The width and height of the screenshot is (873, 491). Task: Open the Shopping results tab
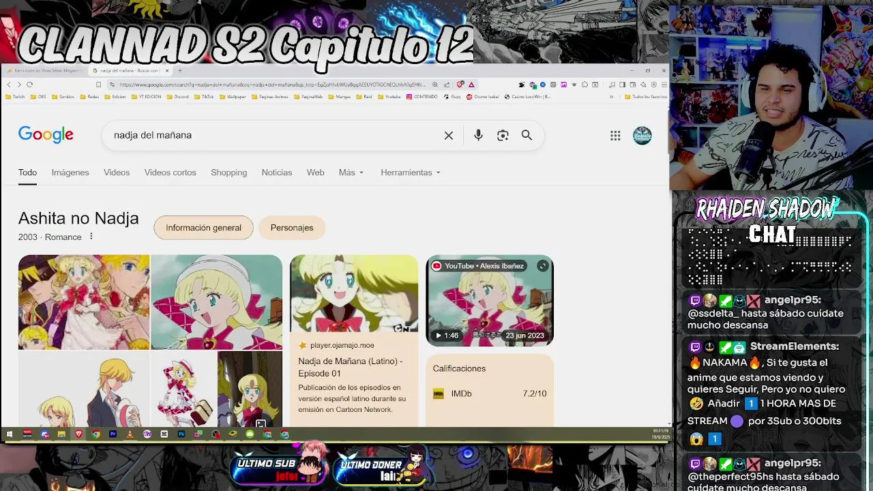click(229, 173)
